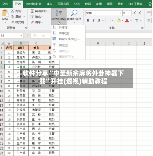Click the phonetic guide 文 icon
Image resolution: width=153 pixels, height=156 pixels.
(137, 21)
